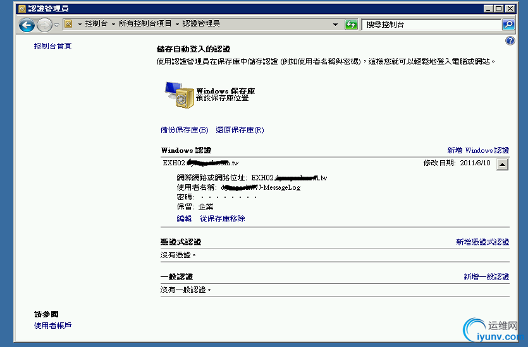Click the greyed forward navigation arrow

(44, 25)
